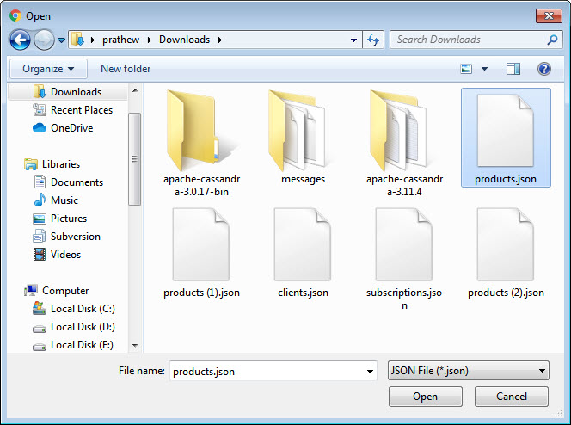Select Downloads in the navigation pane

67,92
